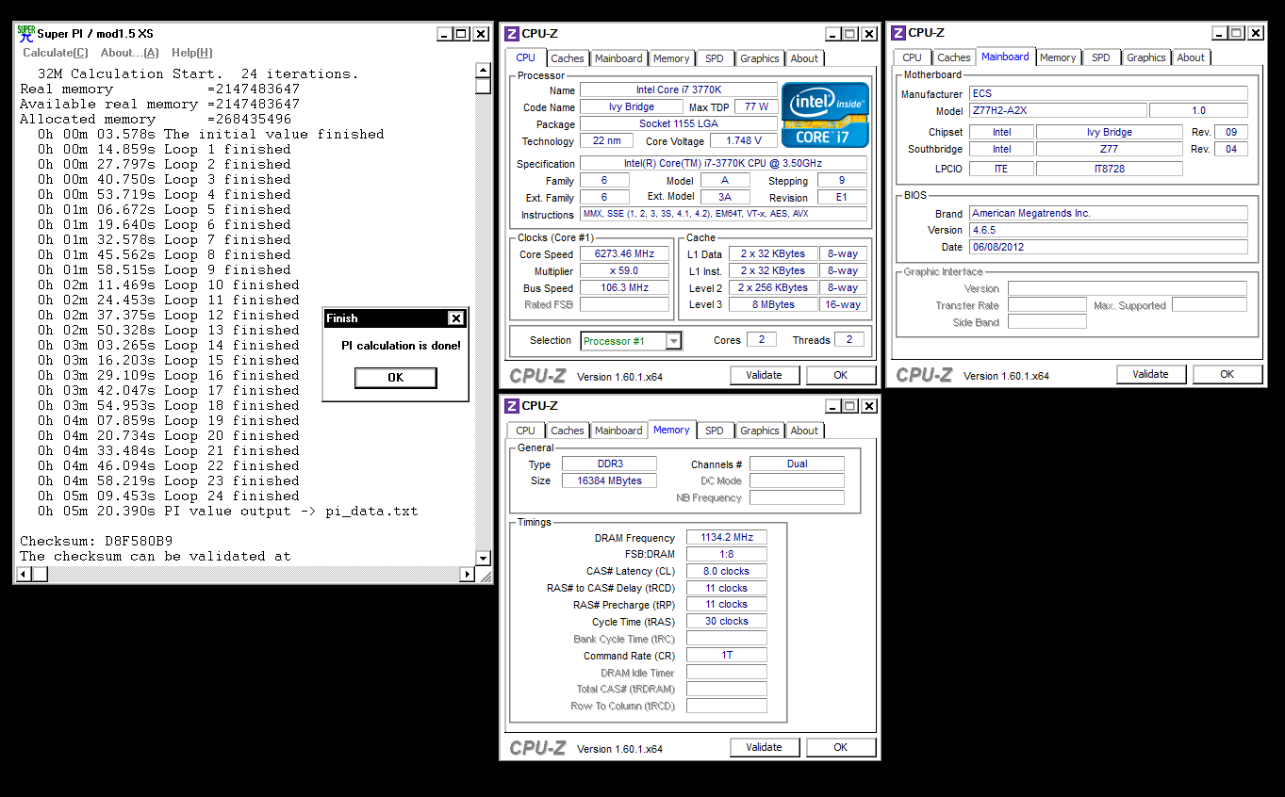Click the 'PI value output -> pi_data.txt' line
Image resolution: width=1285 pixels, height=797 pixels.
click(227, 512)
